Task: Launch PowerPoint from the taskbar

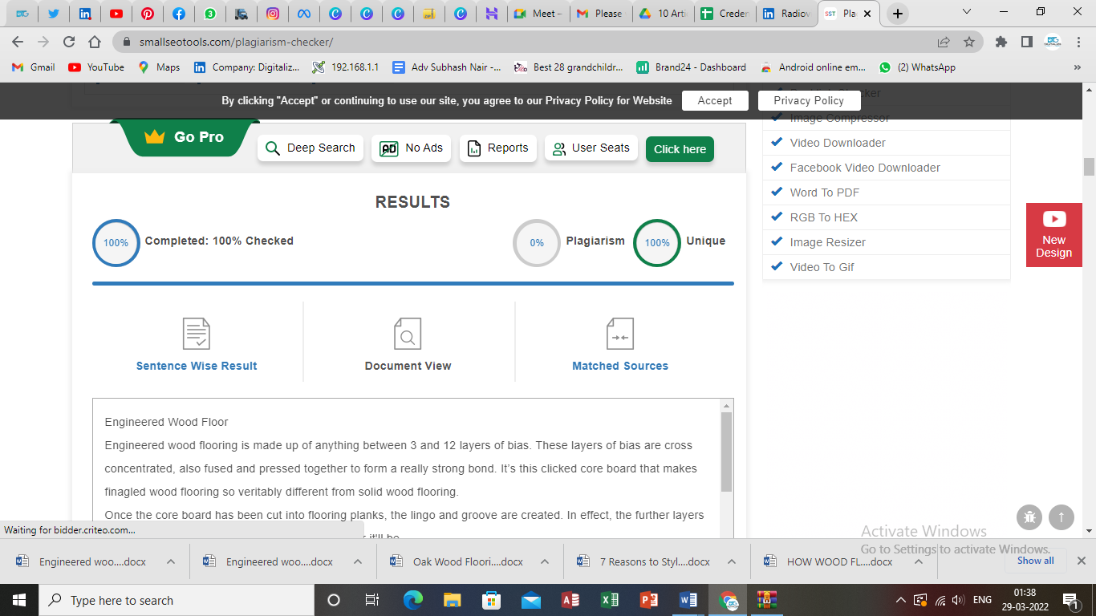Action: (x=649, y=600)
